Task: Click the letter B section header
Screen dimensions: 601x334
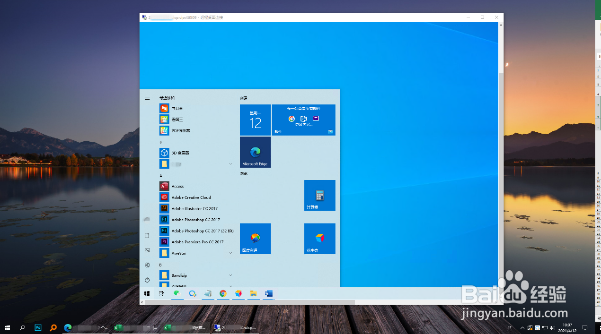Action: (x=160, y=265)
